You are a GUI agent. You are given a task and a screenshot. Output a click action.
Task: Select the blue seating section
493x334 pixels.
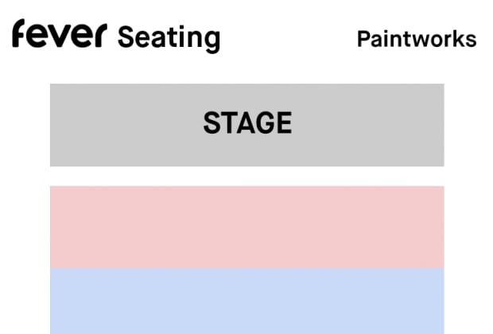(x=247, y=301)
